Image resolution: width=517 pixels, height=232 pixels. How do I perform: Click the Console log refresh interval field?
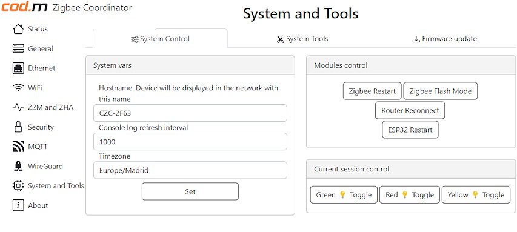click(190, 142)
